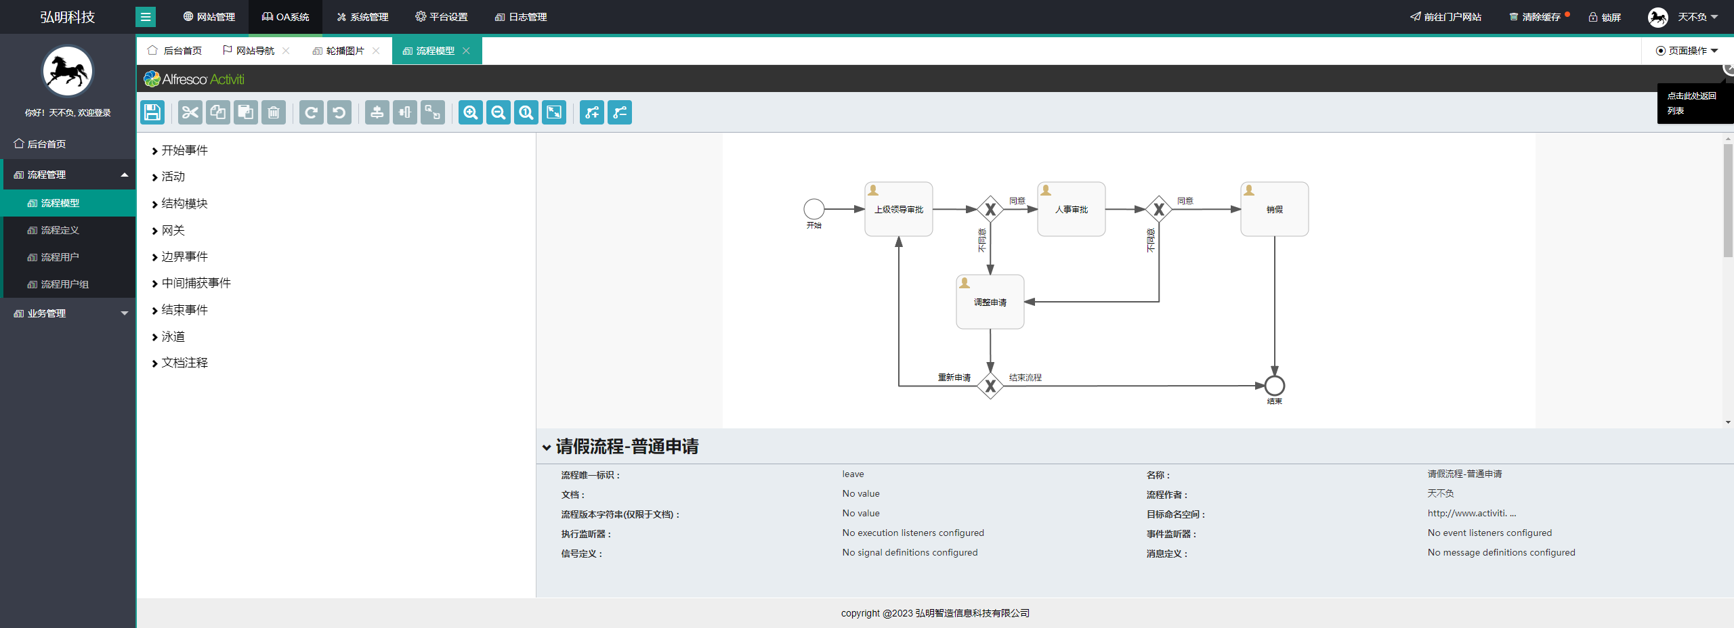Click the user avatar in top bar
The image size is (1734, 628).
(x=1658, y=17)
